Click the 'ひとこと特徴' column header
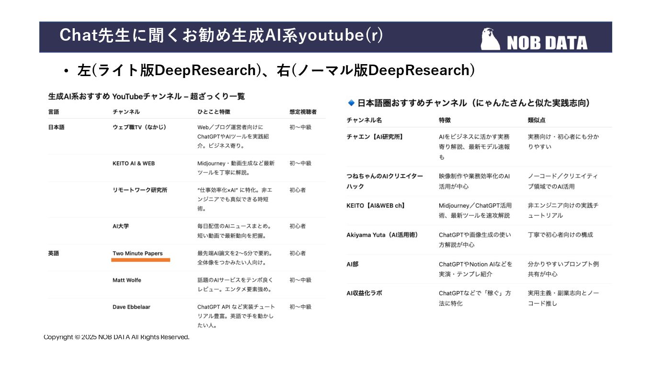This screenshot has width=652, height=366. [214, 112]
